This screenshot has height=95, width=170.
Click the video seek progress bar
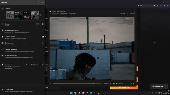(77, 84)
